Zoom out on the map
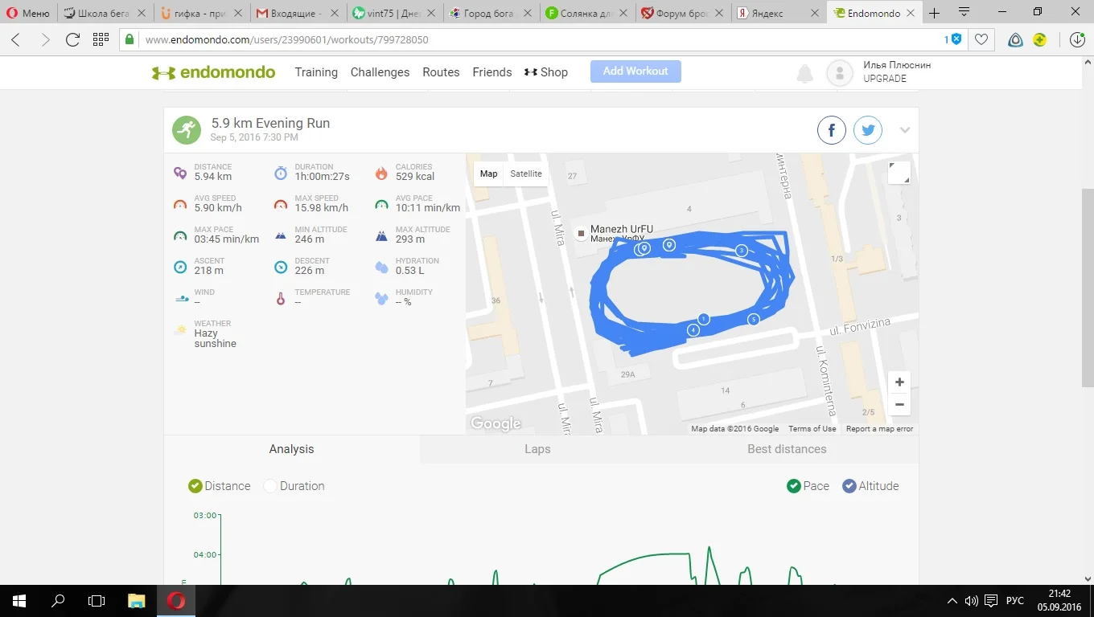The width and height of the screenshot is (1094, 617). point(899,404)
